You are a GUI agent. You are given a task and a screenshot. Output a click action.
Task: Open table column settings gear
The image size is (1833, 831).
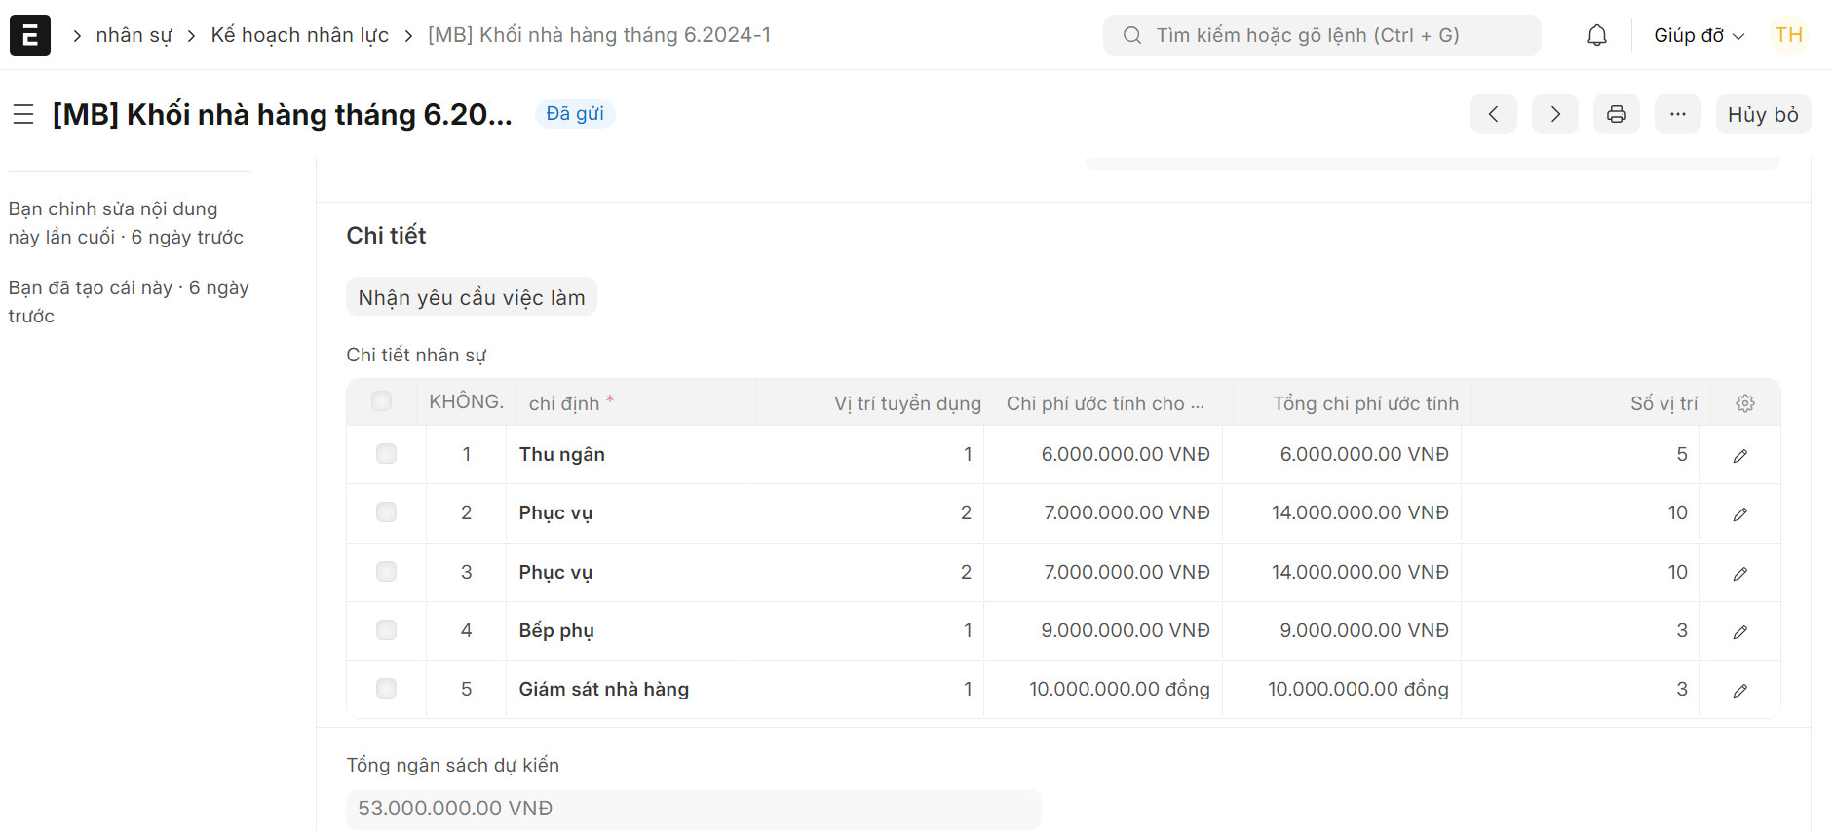[x=1744, y=403]
